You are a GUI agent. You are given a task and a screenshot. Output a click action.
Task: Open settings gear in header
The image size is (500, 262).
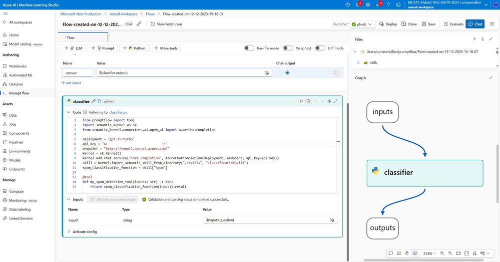click(x=368, y=5)
